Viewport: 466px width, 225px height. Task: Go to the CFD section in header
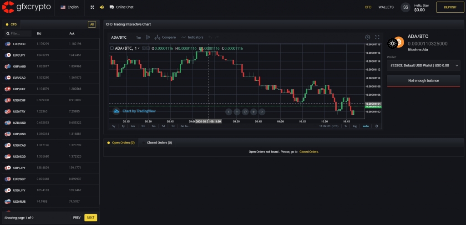coord(368,7)
